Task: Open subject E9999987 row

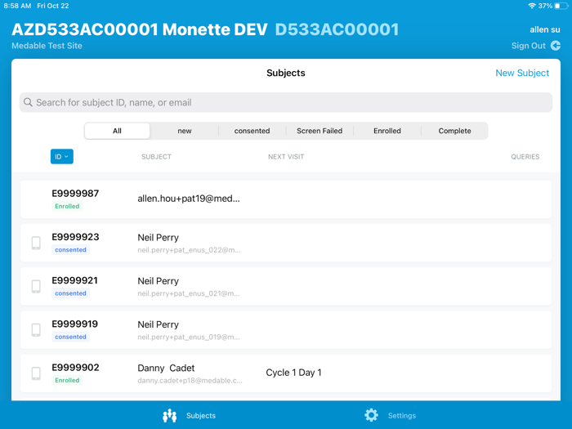Action: [286, 199]
